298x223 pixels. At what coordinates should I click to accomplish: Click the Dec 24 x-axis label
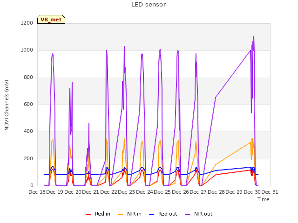tap(144, 192)
